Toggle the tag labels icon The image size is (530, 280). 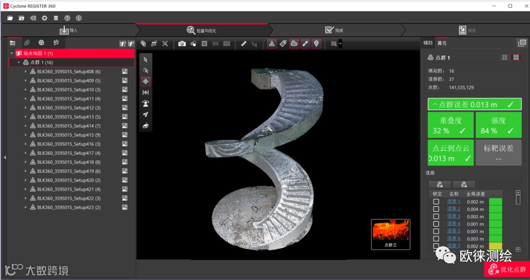click(x=283, y=44)
